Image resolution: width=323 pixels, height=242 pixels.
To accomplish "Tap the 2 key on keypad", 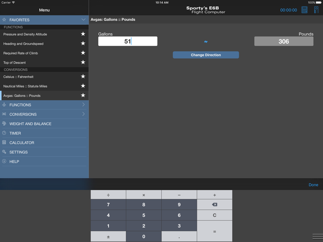I will click(x=144, y=226).
